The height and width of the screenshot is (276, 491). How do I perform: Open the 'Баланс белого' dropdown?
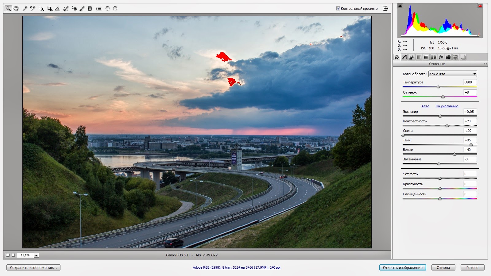pyautogui.click(x=453, y=74)
